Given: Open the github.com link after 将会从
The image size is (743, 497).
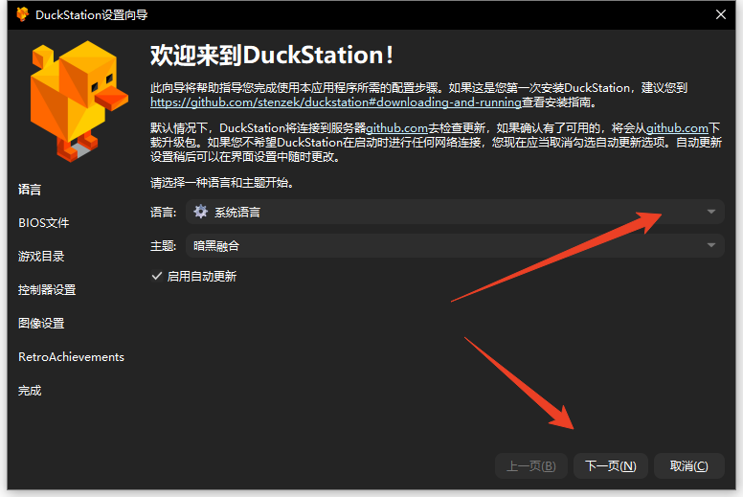Looking at the screenshot, I should 677,128.
